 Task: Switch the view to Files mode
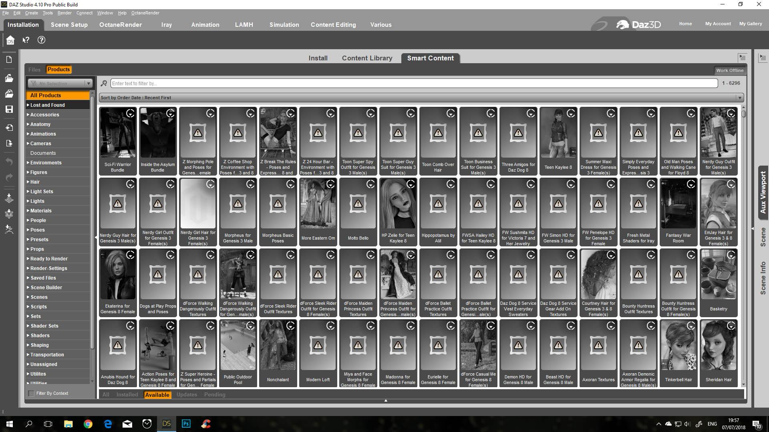pos(34,70)
